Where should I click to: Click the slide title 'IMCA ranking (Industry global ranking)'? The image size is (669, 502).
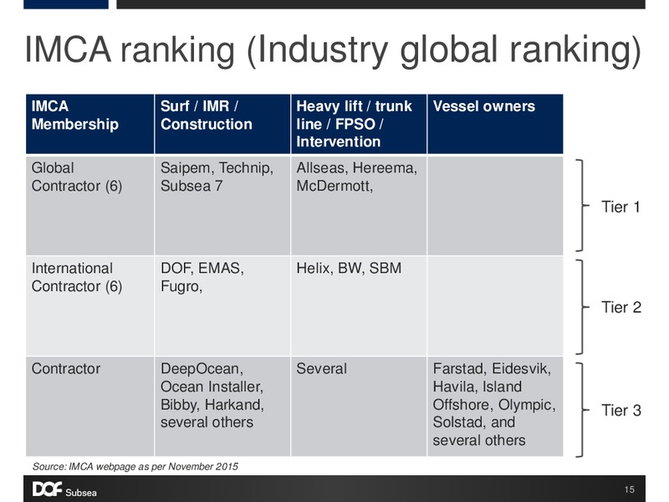[x=333, y=50]
